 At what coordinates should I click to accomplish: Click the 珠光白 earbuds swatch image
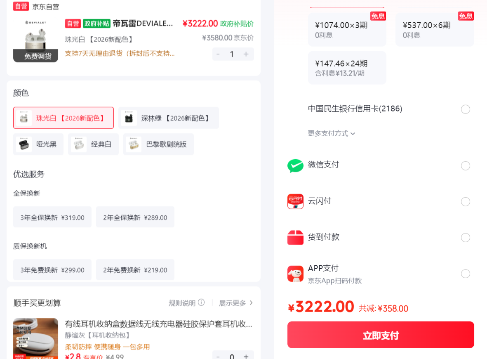point(24,118)
